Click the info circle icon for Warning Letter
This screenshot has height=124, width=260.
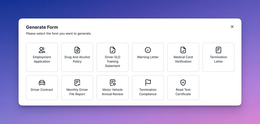click(148, 50)
